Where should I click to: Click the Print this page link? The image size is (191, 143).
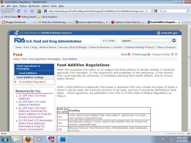point(139,55)
